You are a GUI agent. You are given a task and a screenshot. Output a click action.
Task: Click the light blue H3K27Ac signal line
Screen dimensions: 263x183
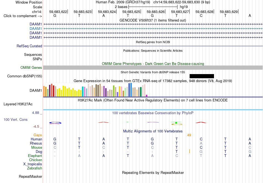153,110
